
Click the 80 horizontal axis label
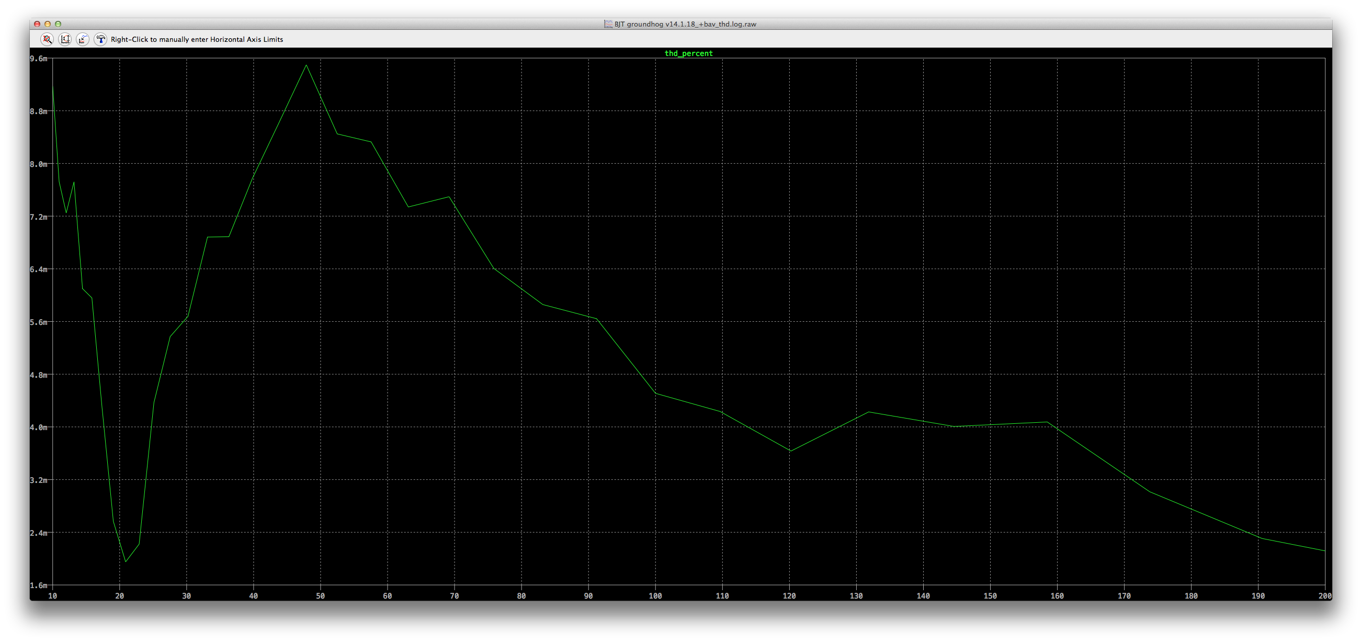click(x=521, y=596)
